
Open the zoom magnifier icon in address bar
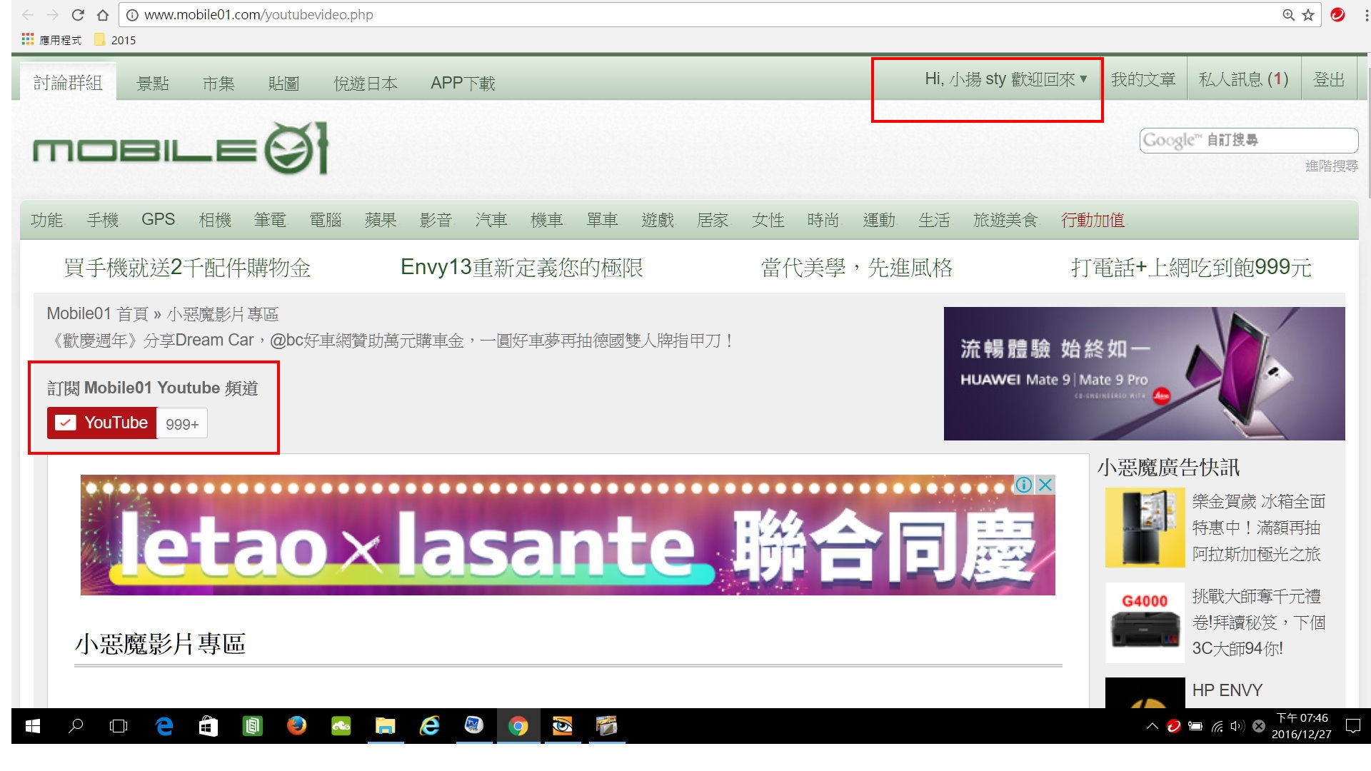(1288, 14)
